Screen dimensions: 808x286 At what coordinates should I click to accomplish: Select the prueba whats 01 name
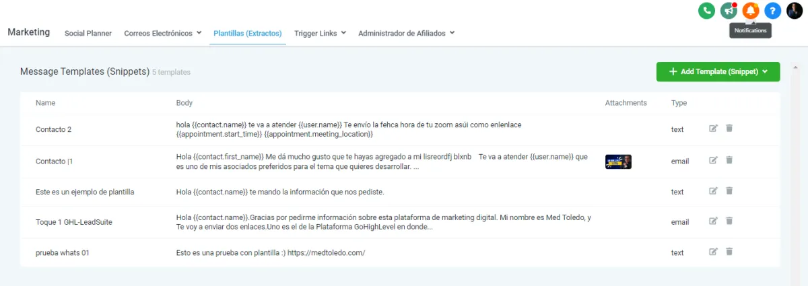63,253
